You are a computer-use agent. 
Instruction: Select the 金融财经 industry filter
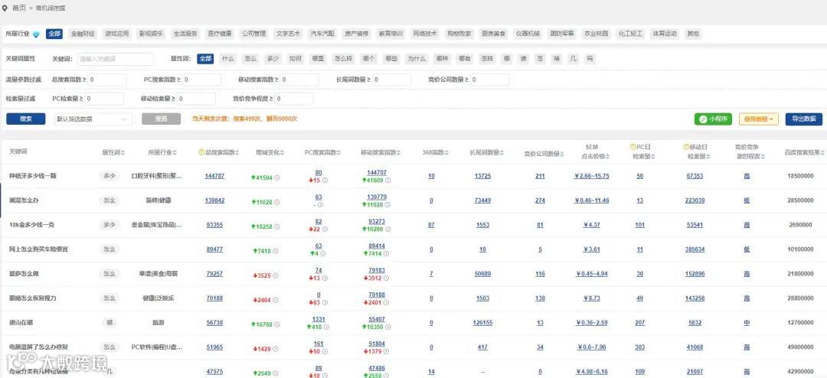coord(83,34)
